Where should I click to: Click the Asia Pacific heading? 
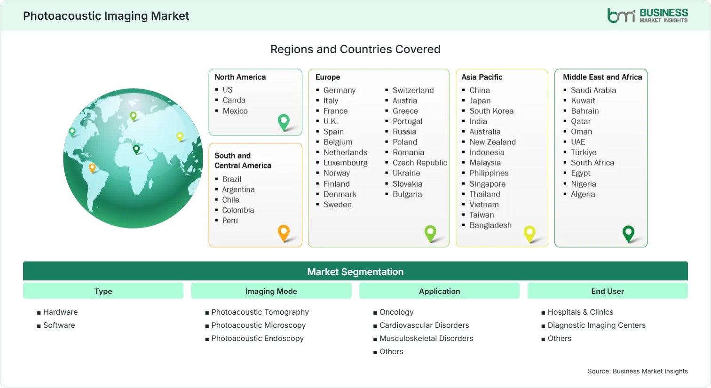[482, 77]
